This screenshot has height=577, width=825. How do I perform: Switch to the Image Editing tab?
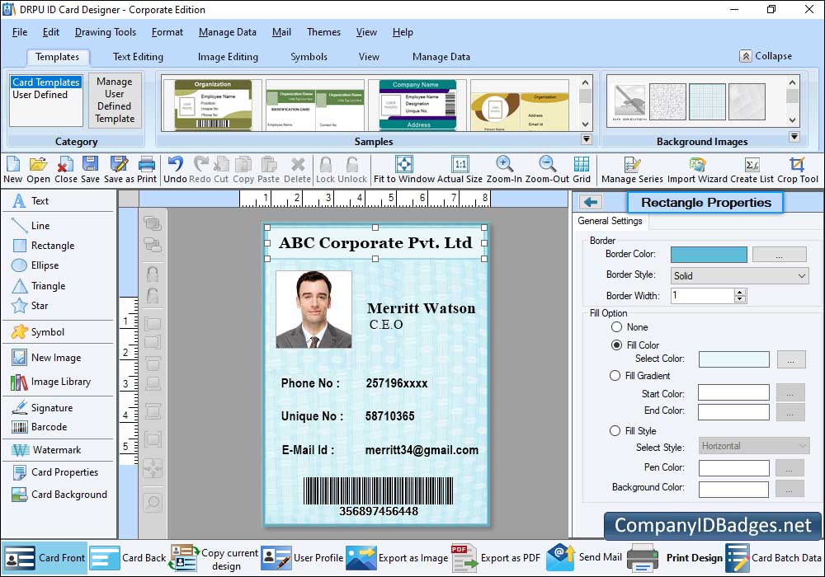[x=228, y=57]
